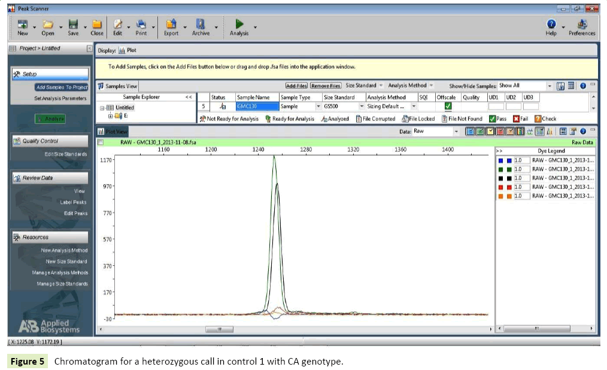Screen dimensions: 607x370
Task: Click the Archive toolbar icon
Action: pos(201,25)
